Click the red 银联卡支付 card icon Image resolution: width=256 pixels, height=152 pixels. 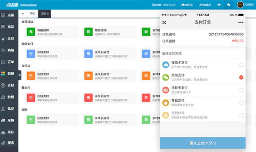(166, 90)
